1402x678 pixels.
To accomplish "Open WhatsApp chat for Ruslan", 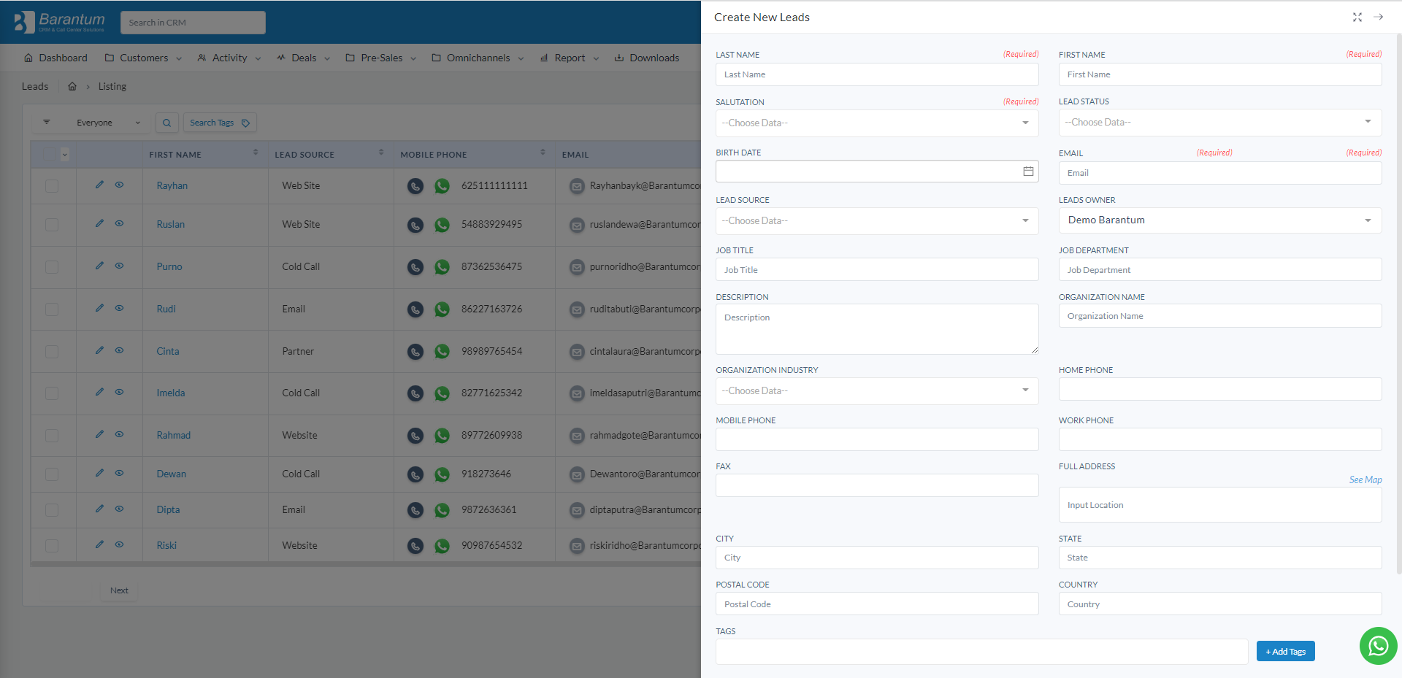I will 442,226.
